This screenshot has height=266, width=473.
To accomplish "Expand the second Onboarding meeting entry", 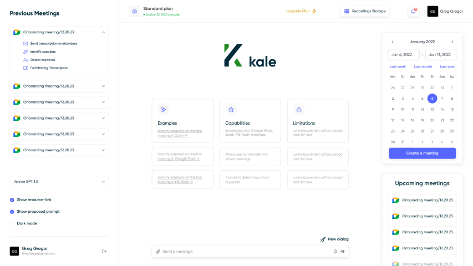I will tap(103, 86).
